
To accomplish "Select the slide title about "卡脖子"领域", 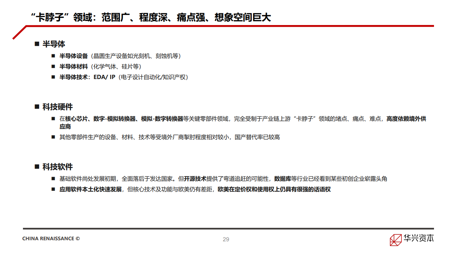I will coord(151,17).
